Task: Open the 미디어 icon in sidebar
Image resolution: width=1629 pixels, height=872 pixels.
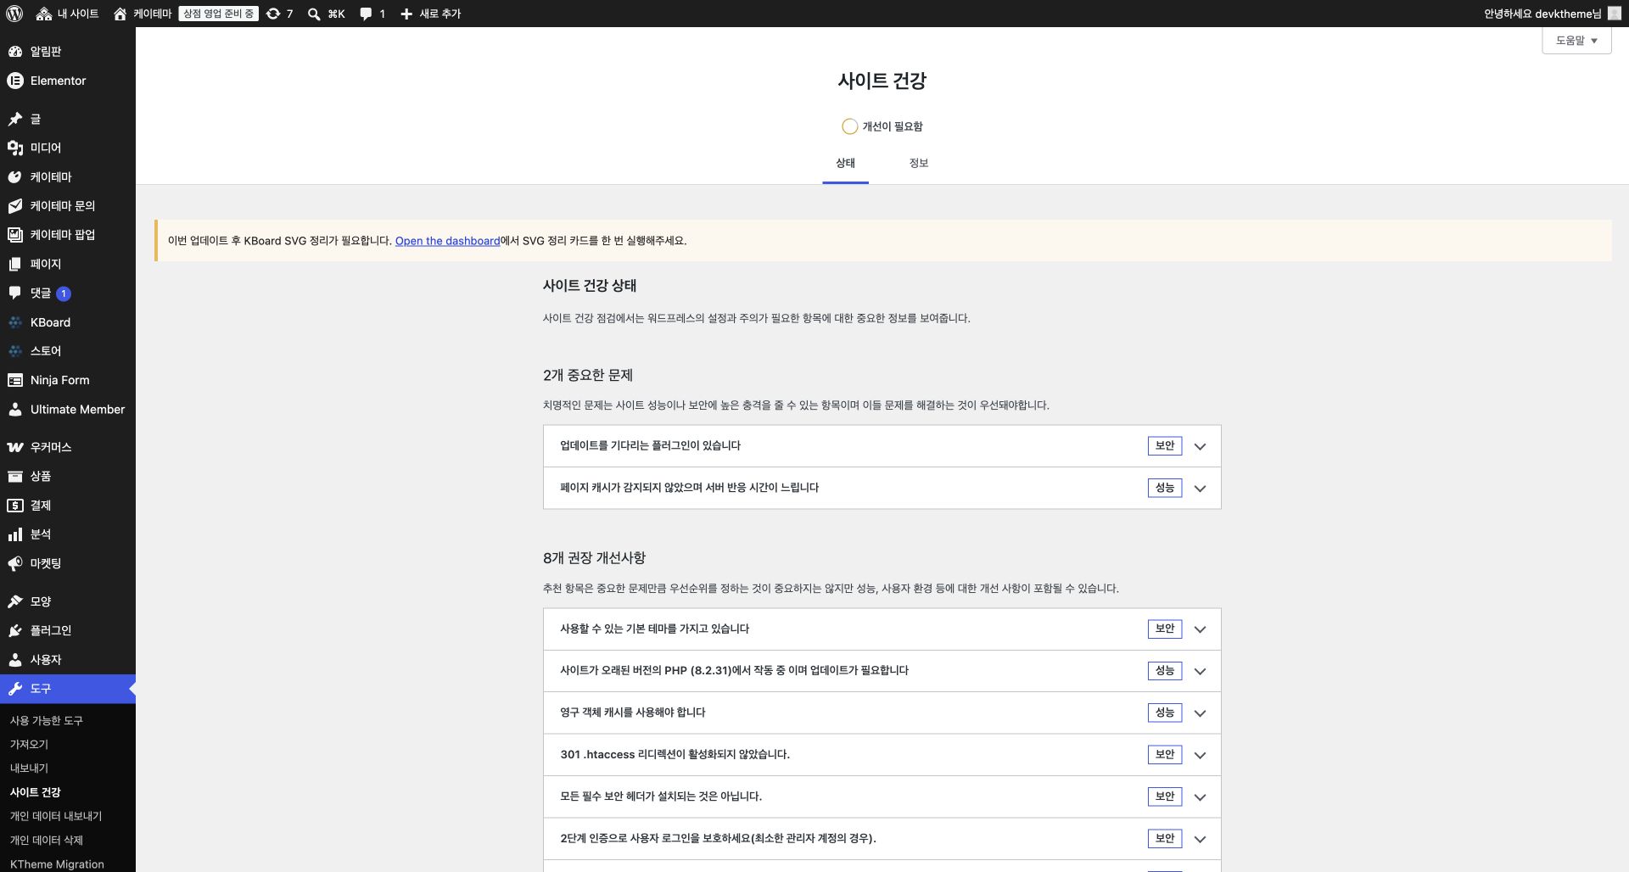Action: click(15, 148)
